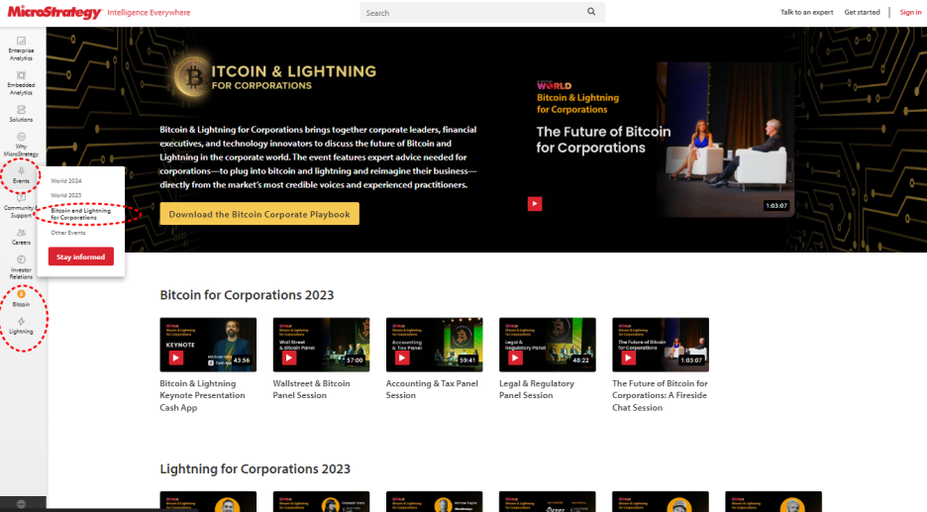Click the Intelligence Everywhere tagline

pos(149,13)
